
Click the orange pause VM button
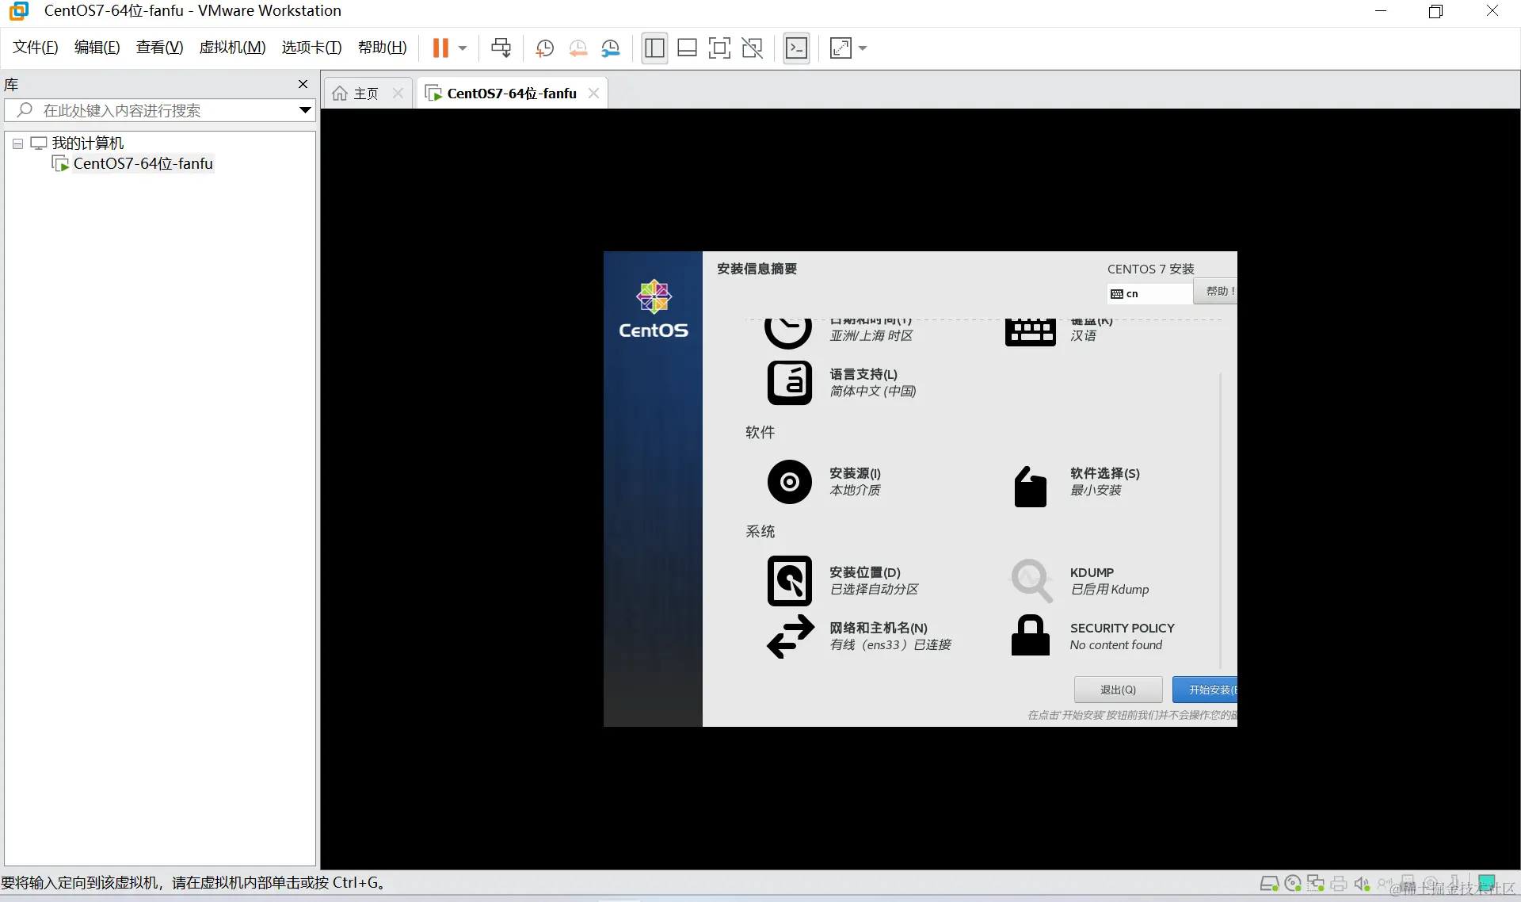[440, 48]
